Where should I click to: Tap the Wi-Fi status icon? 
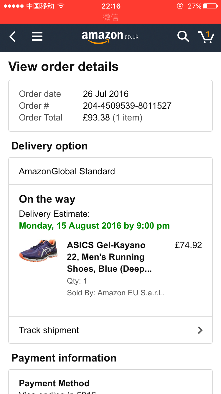pos(61,6)
